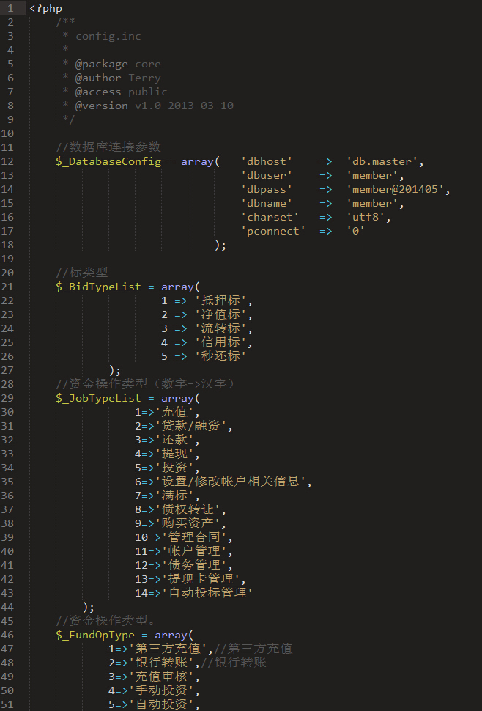Image resolution: width=482 pixels, height=711 pixels.
Task: Click the '自动投资' string
Action: (161, 704)
